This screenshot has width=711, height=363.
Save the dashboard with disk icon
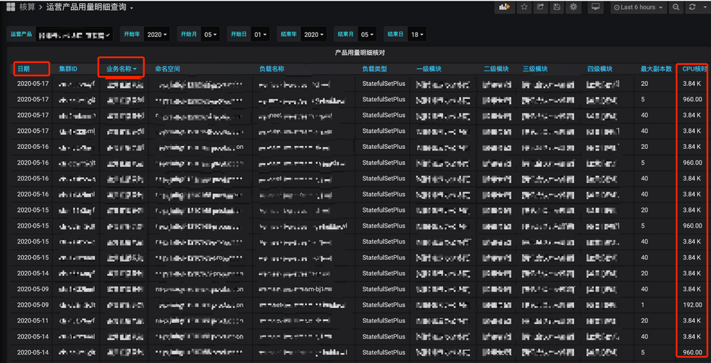pyautogui.click(x=556, y=7)
